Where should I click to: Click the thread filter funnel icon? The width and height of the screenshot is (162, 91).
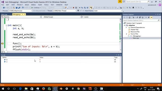(78, 11)
